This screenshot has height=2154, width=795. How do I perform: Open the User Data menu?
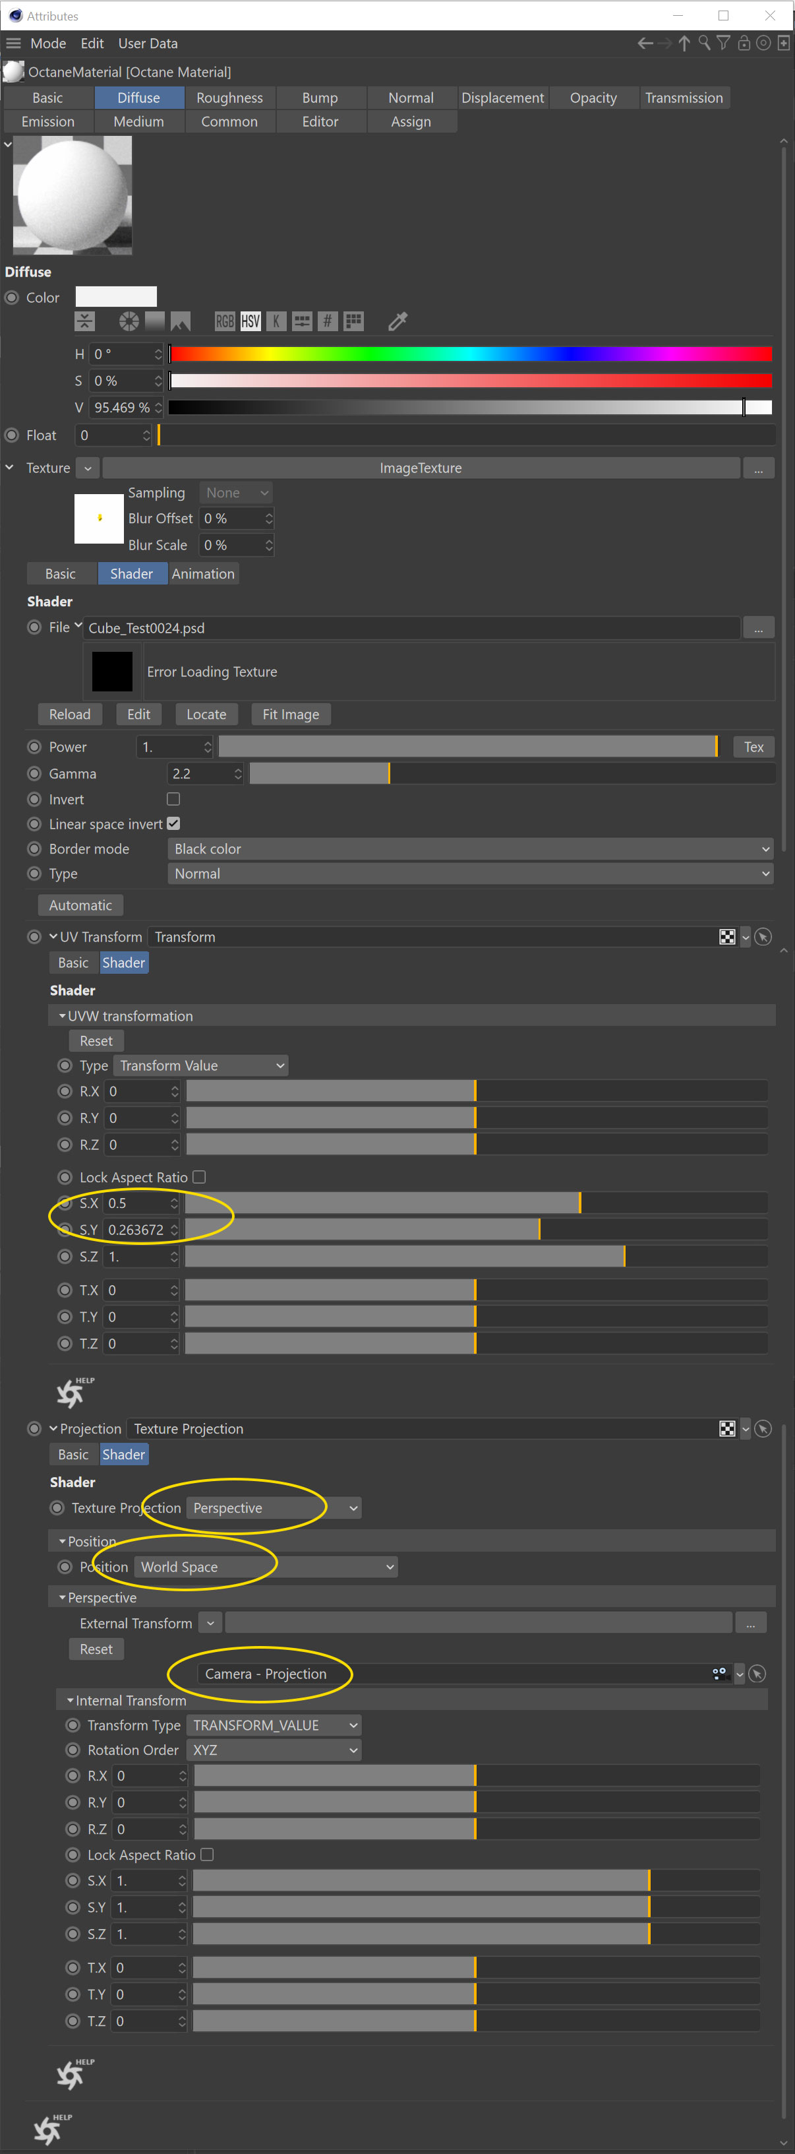point(148,44)
